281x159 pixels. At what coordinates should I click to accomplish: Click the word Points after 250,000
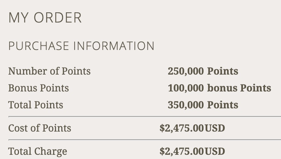[223, 71]
